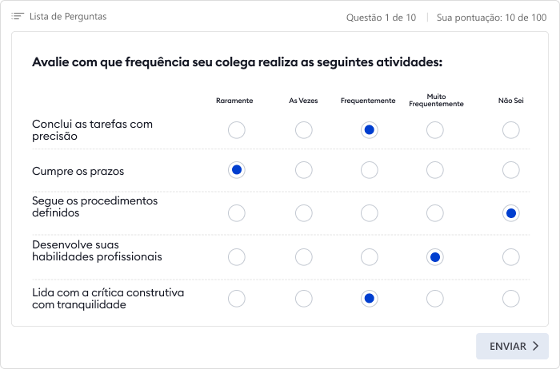
Task: Choose Frequentemente for Segue os procedimentos definidos
Action: pyautogui.click(x=370, y=213)
